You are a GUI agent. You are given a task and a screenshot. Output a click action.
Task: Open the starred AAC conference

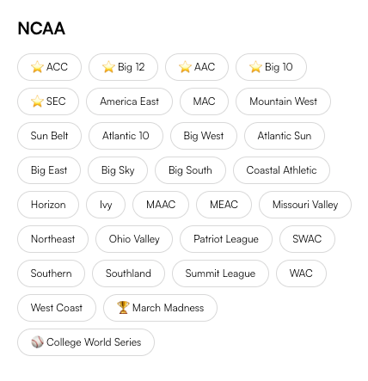tap(197, 67)
